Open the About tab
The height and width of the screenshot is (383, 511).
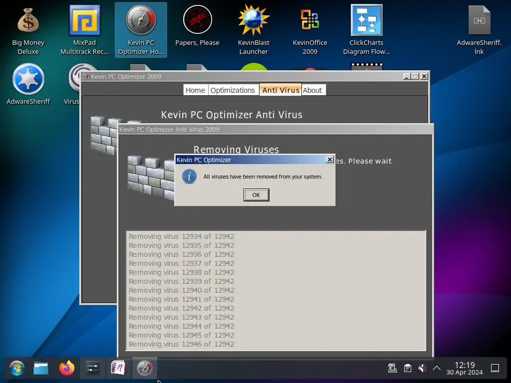pos(312,90)
